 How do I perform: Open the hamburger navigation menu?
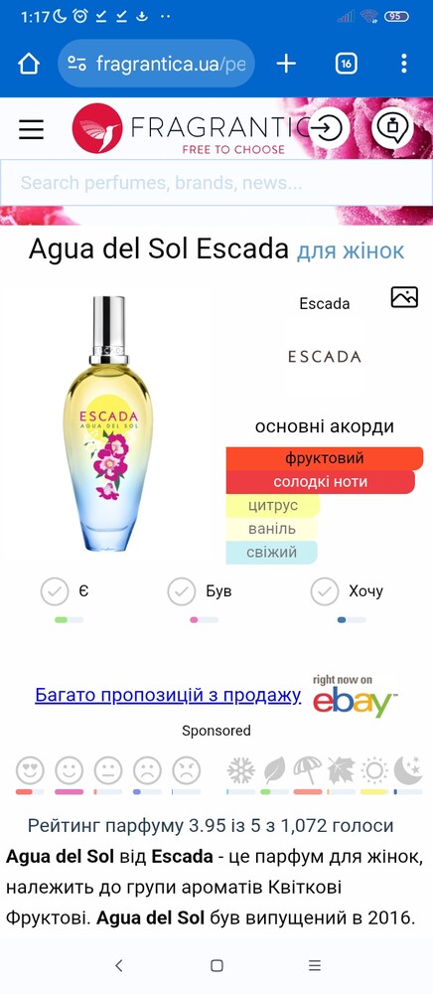coord(31,128)
